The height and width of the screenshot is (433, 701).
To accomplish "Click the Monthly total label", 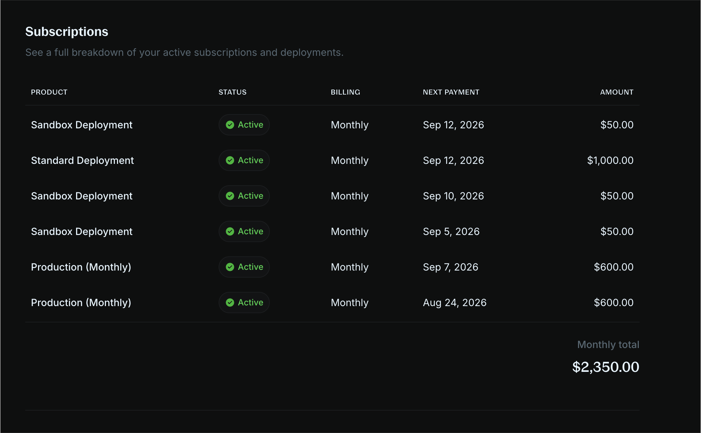I will 608,344.
